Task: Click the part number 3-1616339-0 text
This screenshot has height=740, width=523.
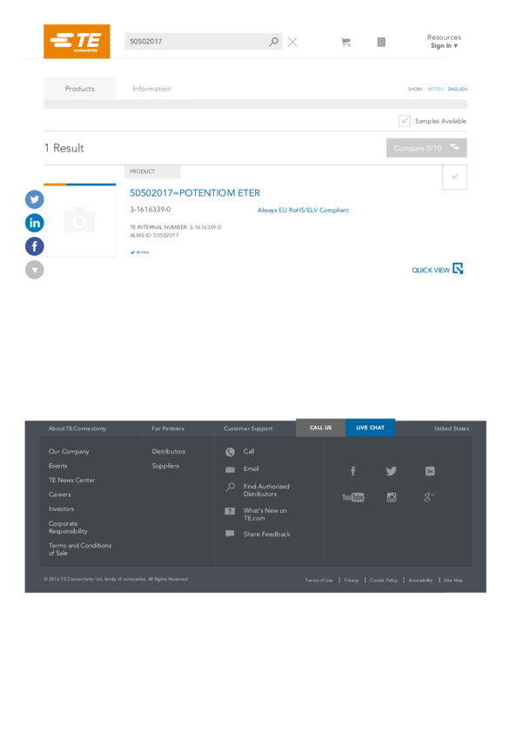Action: [x=150, y=209]
